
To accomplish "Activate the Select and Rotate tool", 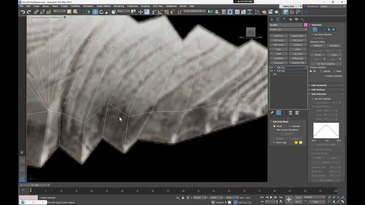I will click(x=102, y=12).
